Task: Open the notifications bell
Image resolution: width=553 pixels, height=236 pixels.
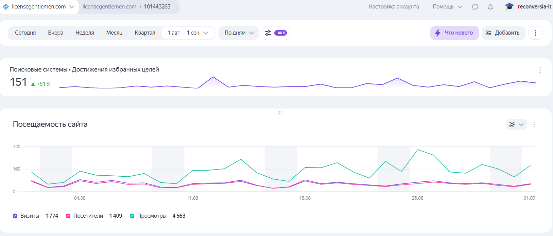Action: coord(490,7)
